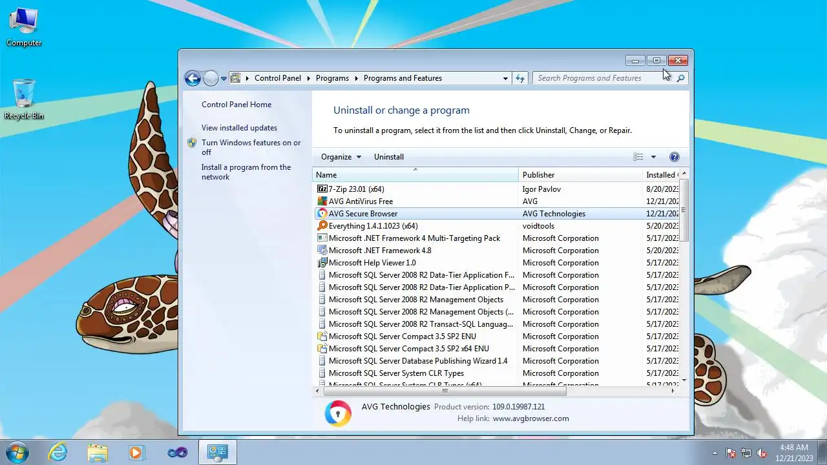Click the Control Panel taskbar button
Screen dimensions: 827x465
click(217, 452)
